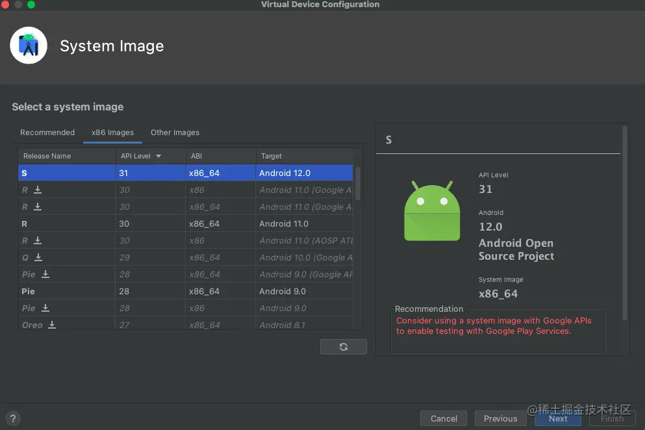Download the Oreo API 27 image
645x430 pixels.
click(52, 325)
